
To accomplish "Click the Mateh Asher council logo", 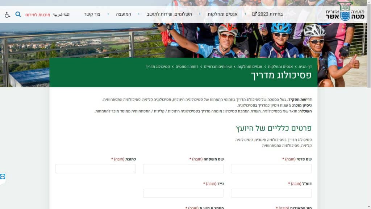I will [x=345, y=12].
